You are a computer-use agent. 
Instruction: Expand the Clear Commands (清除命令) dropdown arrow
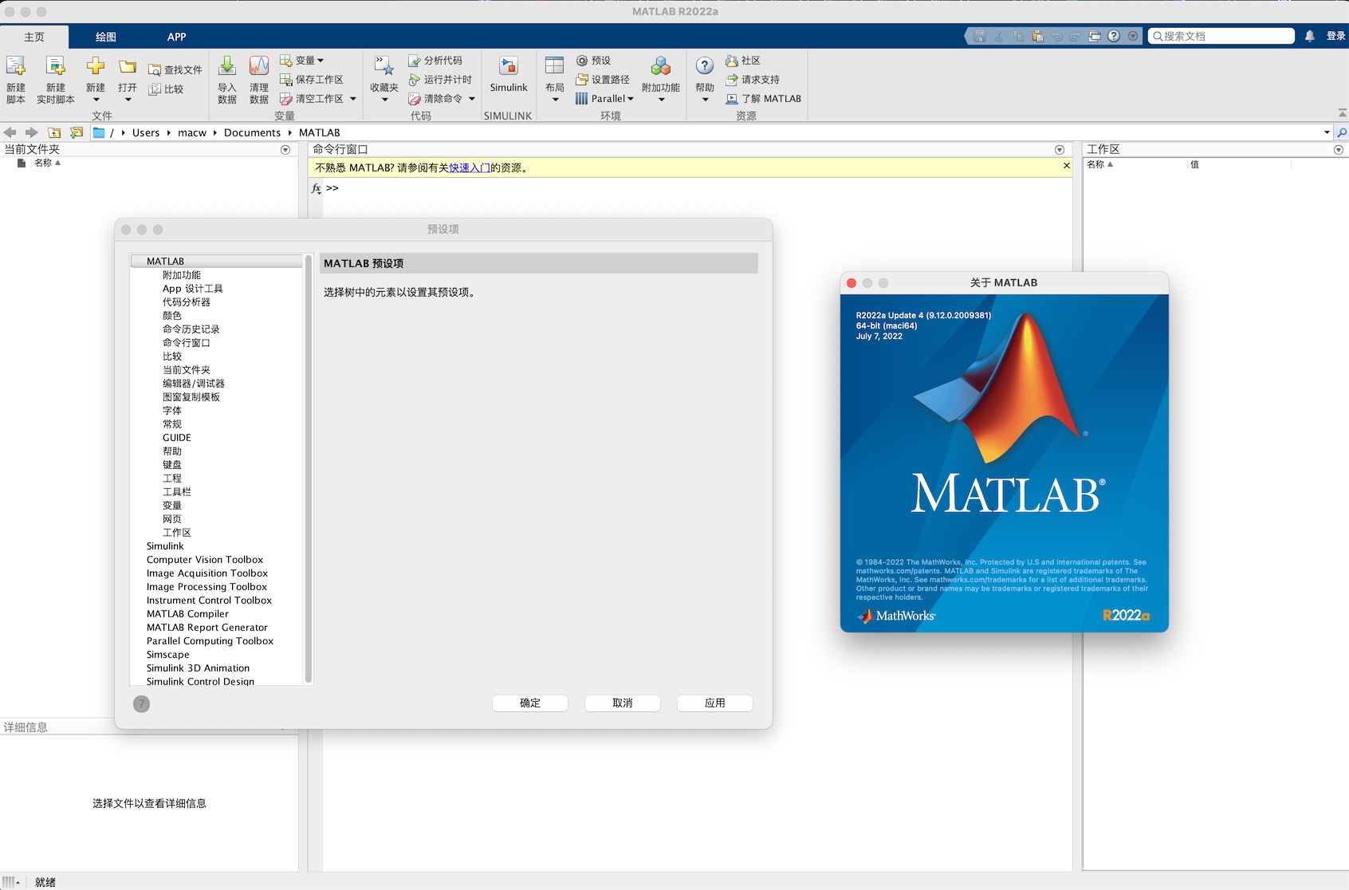(x=472, y=99)
